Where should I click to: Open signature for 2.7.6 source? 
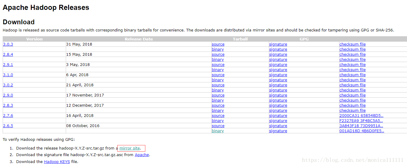278,116
